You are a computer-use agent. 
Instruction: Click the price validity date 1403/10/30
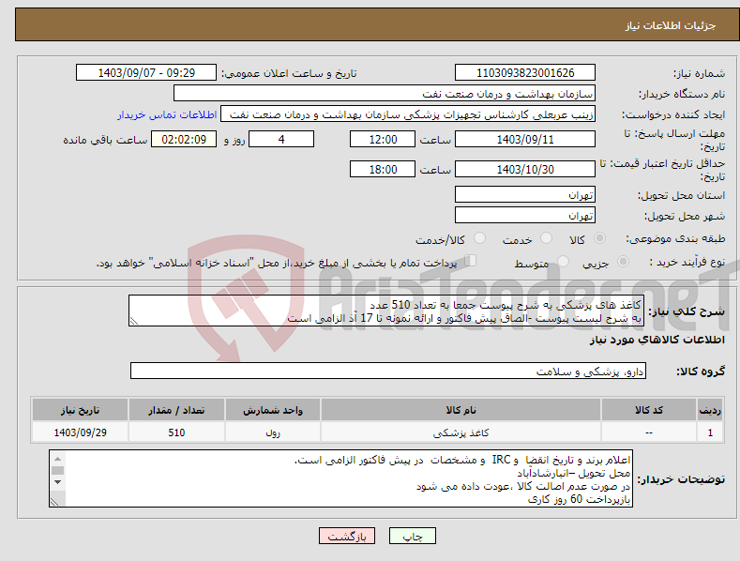pos(525,169)
